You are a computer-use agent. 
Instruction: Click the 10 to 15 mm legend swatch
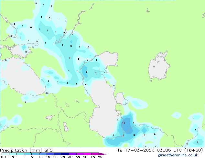coord(43,154)
